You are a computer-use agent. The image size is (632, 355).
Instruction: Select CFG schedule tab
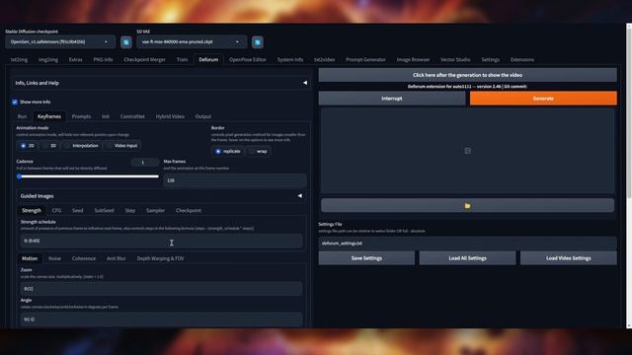[x=56, y=210]
